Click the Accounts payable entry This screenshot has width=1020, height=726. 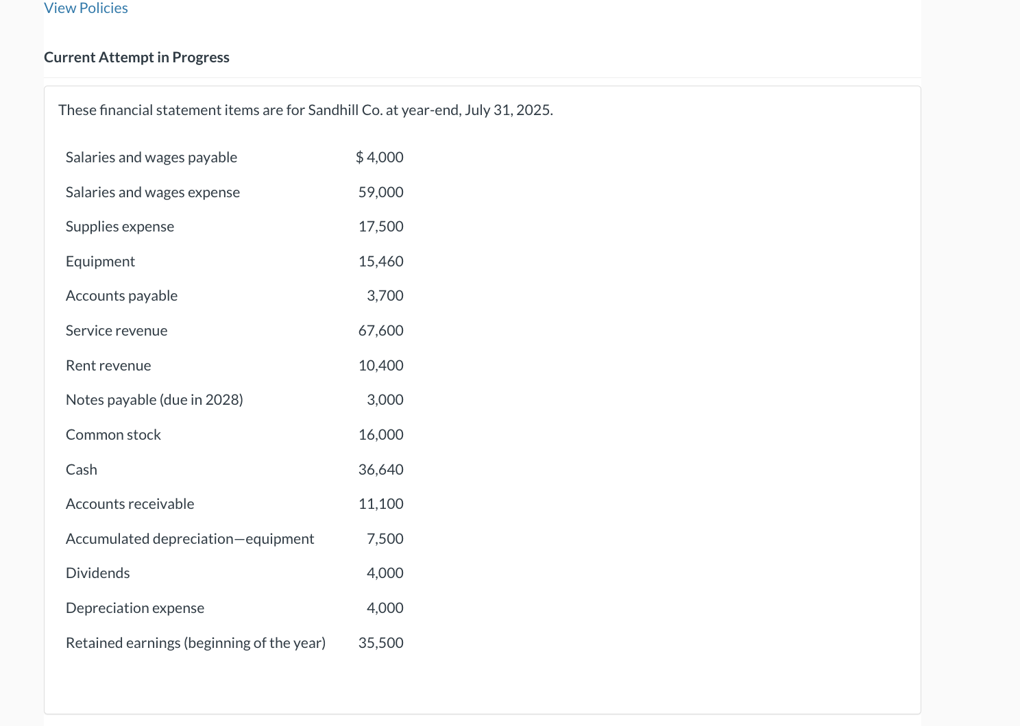coord(121,295)
